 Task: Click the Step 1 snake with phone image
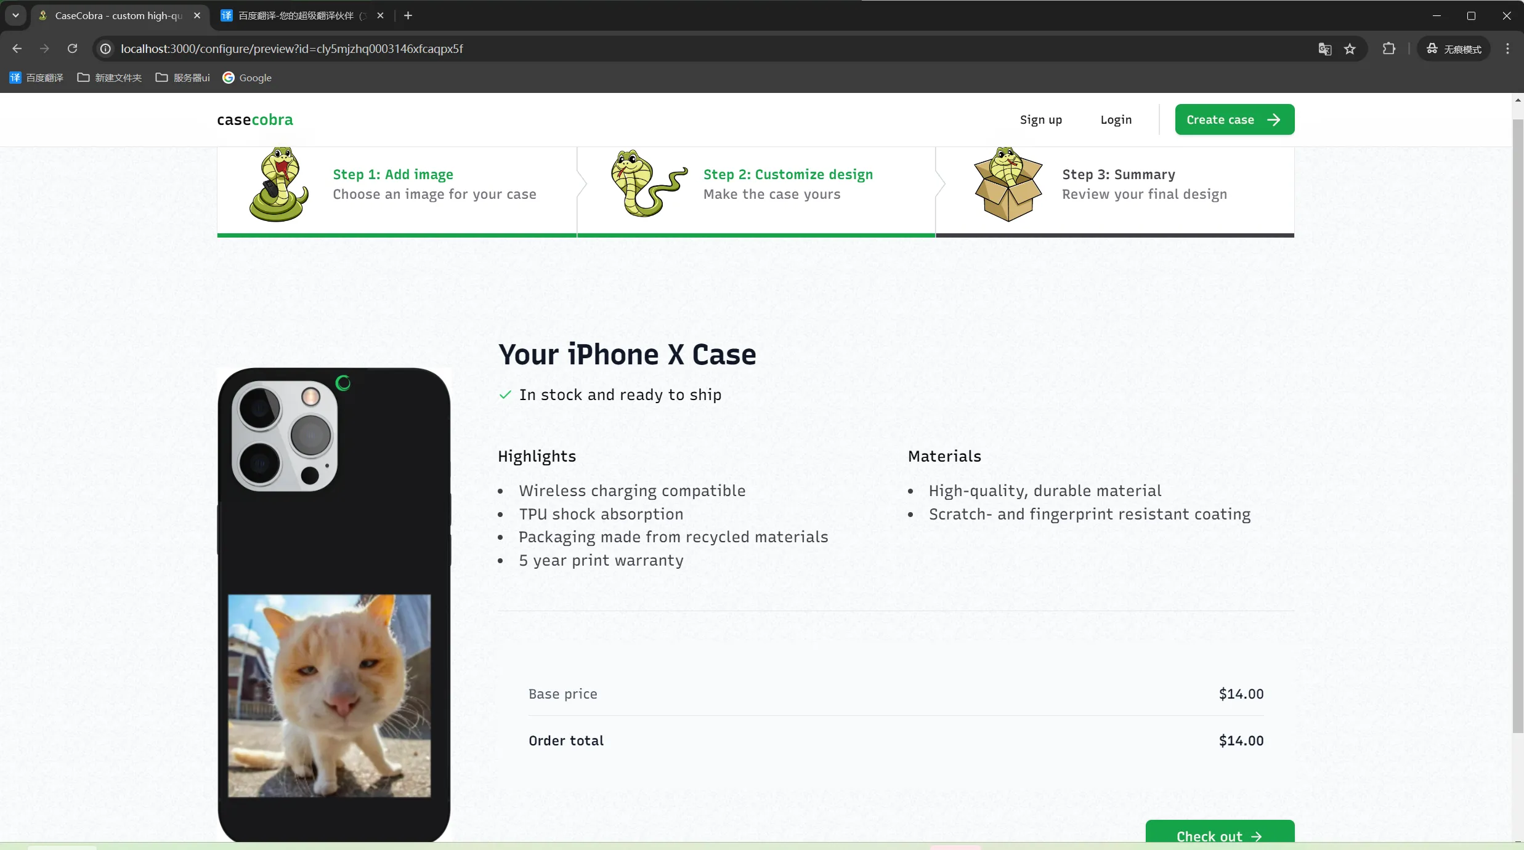(x=279, y=185)
